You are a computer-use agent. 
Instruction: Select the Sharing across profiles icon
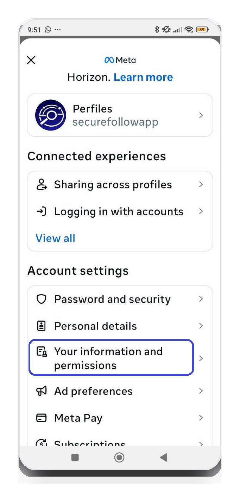[x=42, y=184]
